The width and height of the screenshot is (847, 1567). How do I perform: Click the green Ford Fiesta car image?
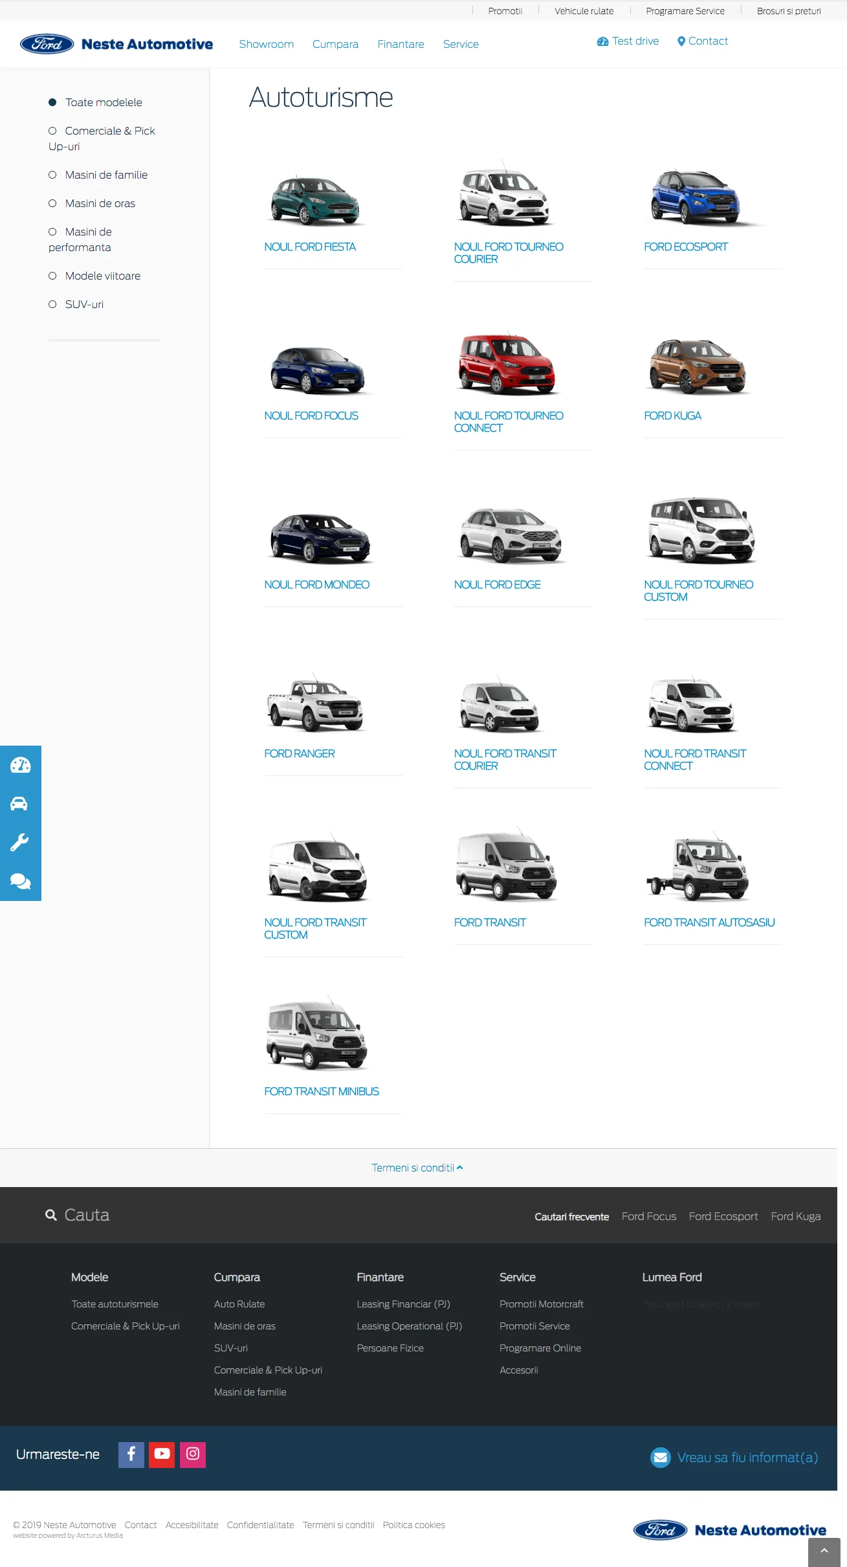[316, 199]
